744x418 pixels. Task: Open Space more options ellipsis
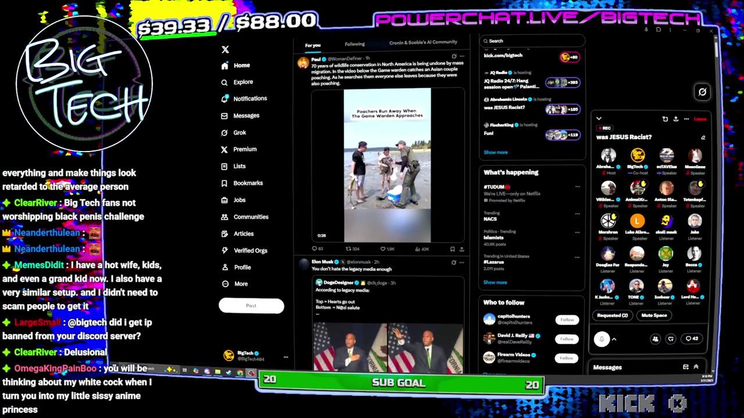(686, 119)
